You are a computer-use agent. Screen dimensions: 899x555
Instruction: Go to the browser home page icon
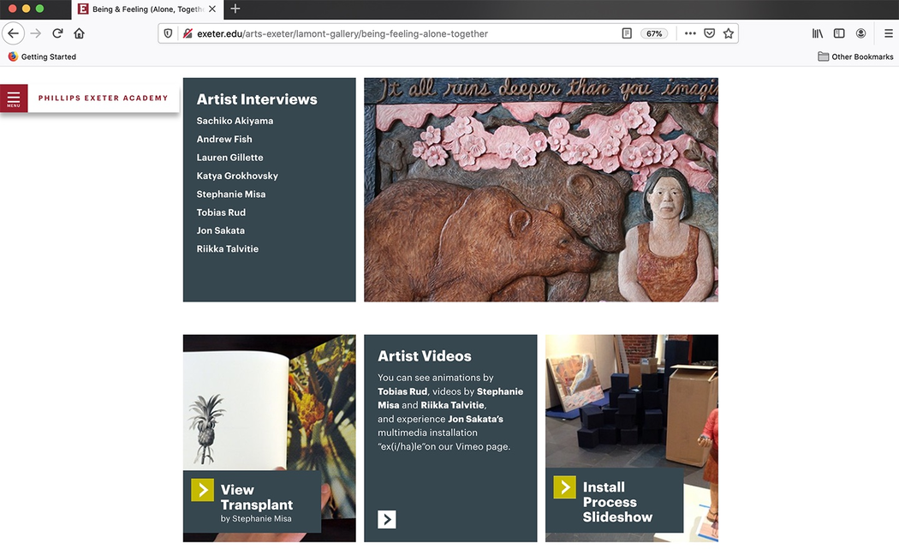pos(79,33)
